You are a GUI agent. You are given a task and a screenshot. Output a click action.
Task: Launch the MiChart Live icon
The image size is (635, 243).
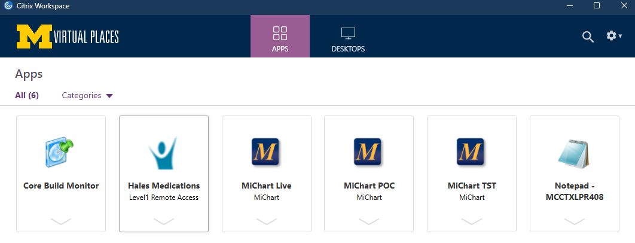[x=266, y=152]
